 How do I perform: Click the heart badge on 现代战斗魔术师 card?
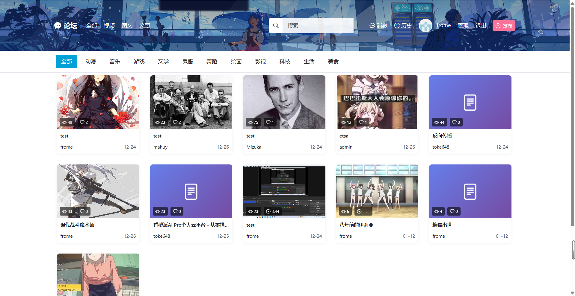[84, 211]
